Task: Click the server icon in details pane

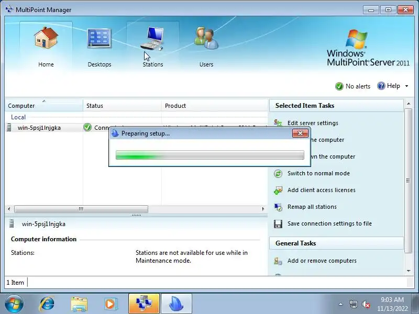Action: 12,223
